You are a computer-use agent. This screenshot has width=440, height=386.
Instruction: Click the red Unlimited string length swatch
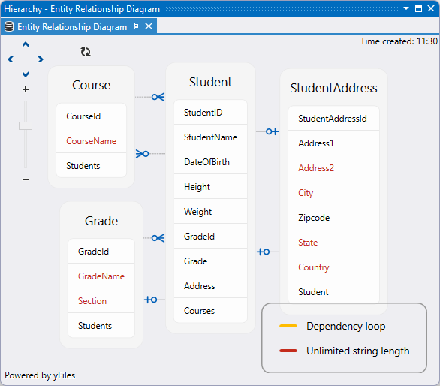288,351
